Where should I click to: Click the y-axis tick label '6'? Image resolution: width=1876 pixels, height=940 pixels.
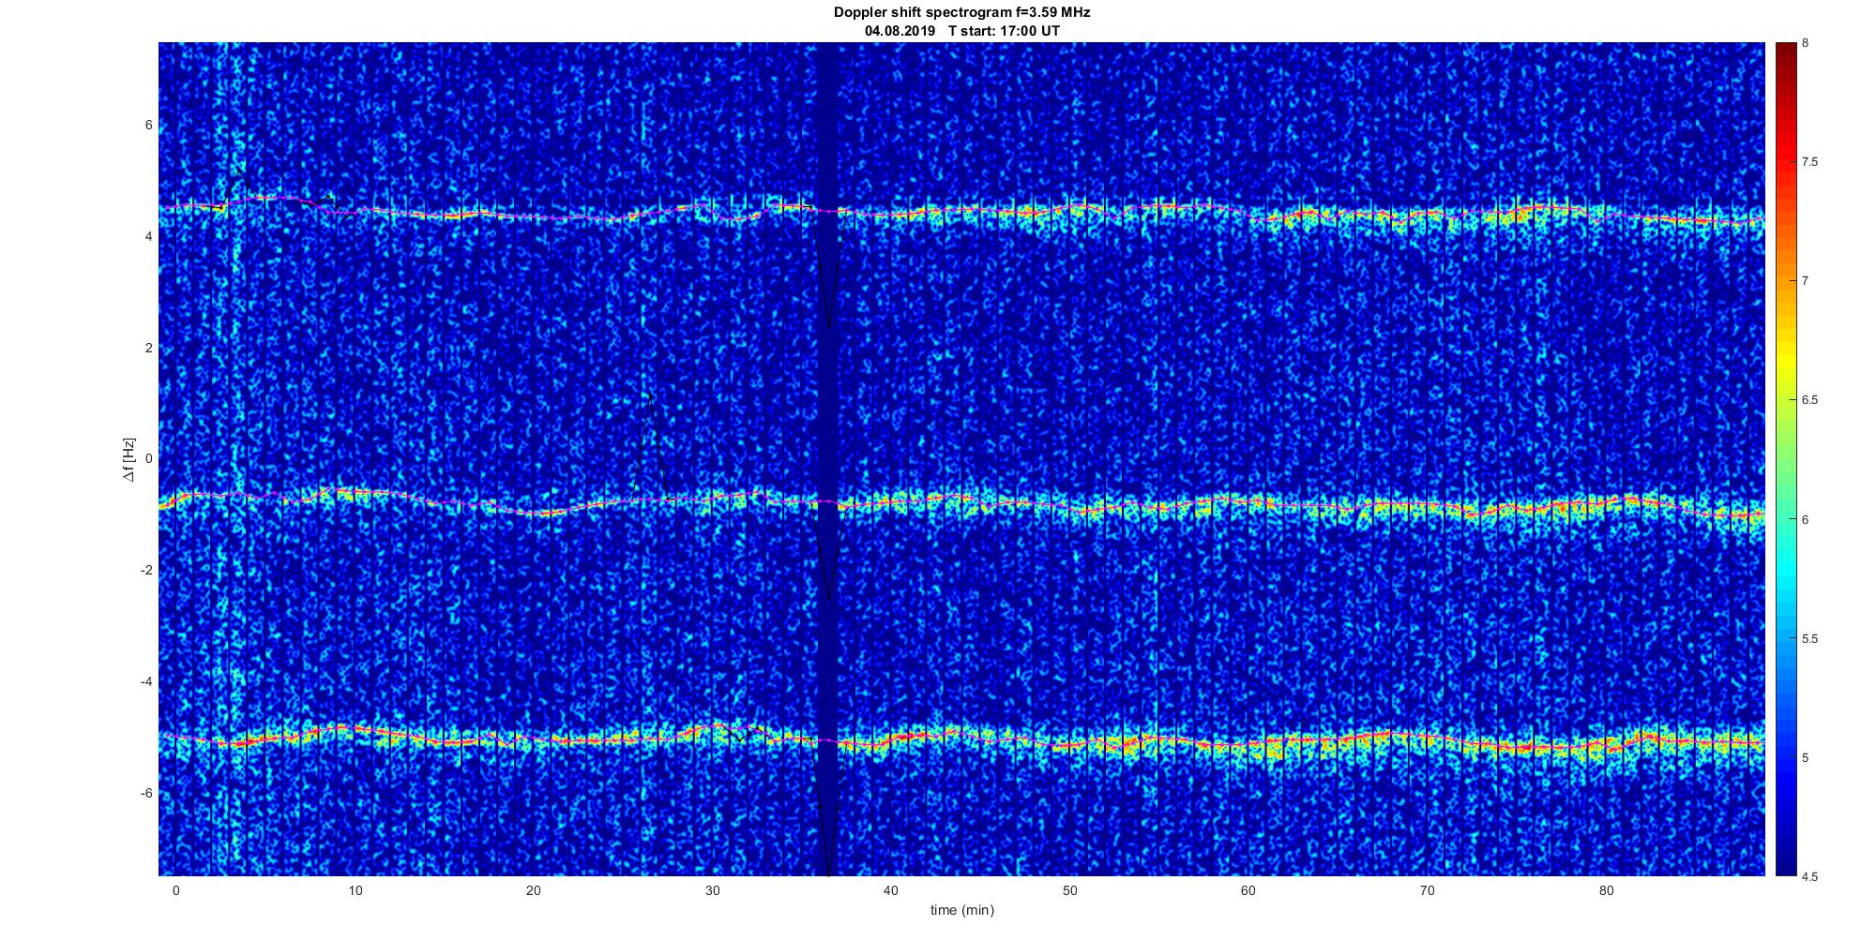148,126
